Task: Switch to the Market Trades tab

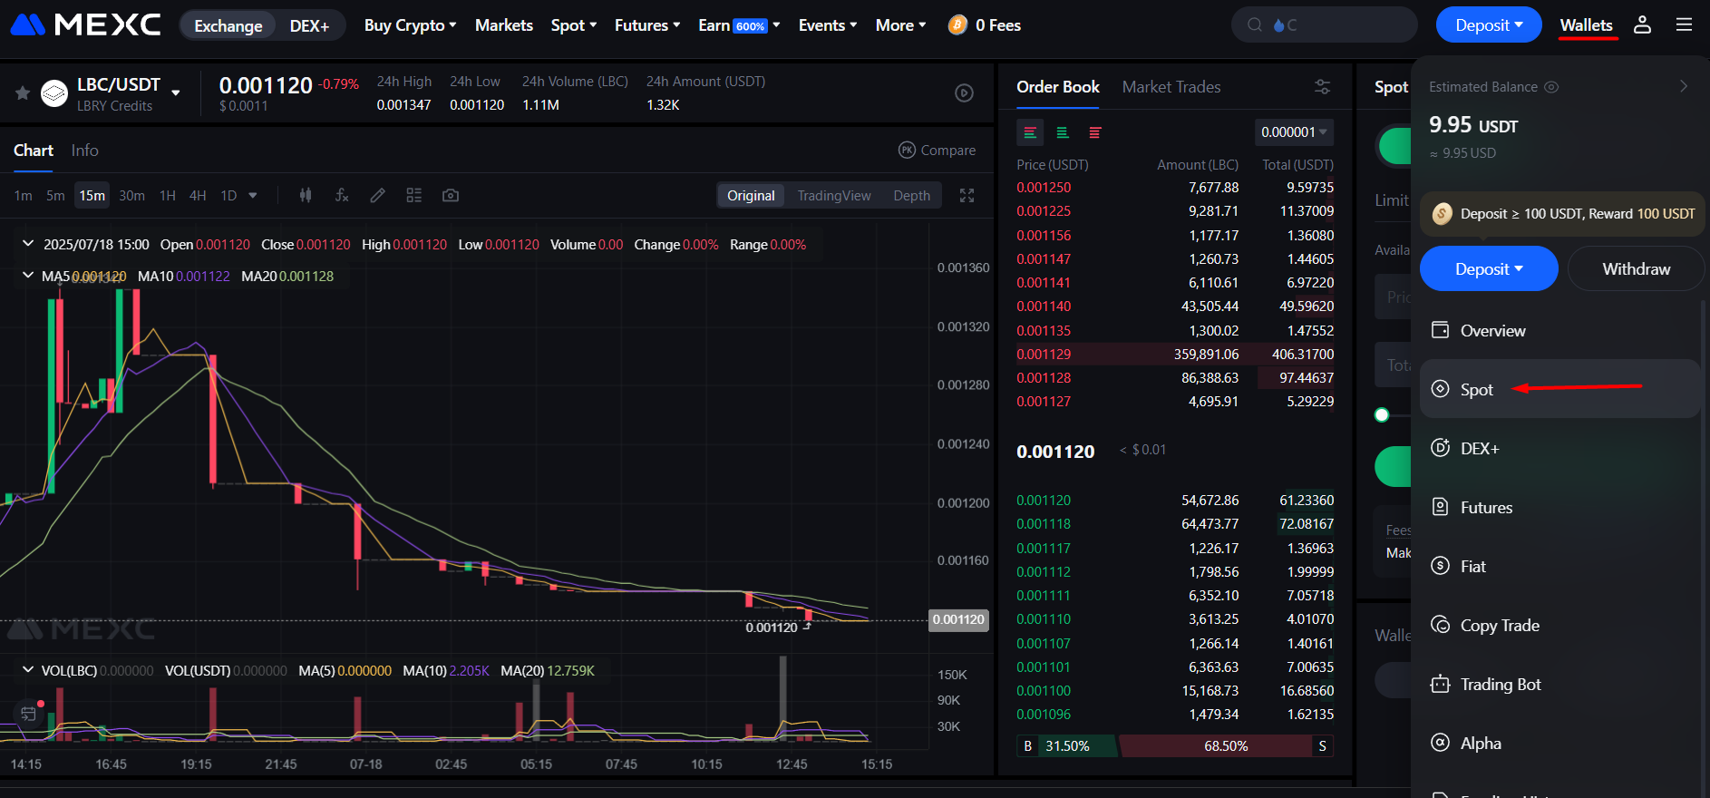Action: click(x=1171, y=87)
